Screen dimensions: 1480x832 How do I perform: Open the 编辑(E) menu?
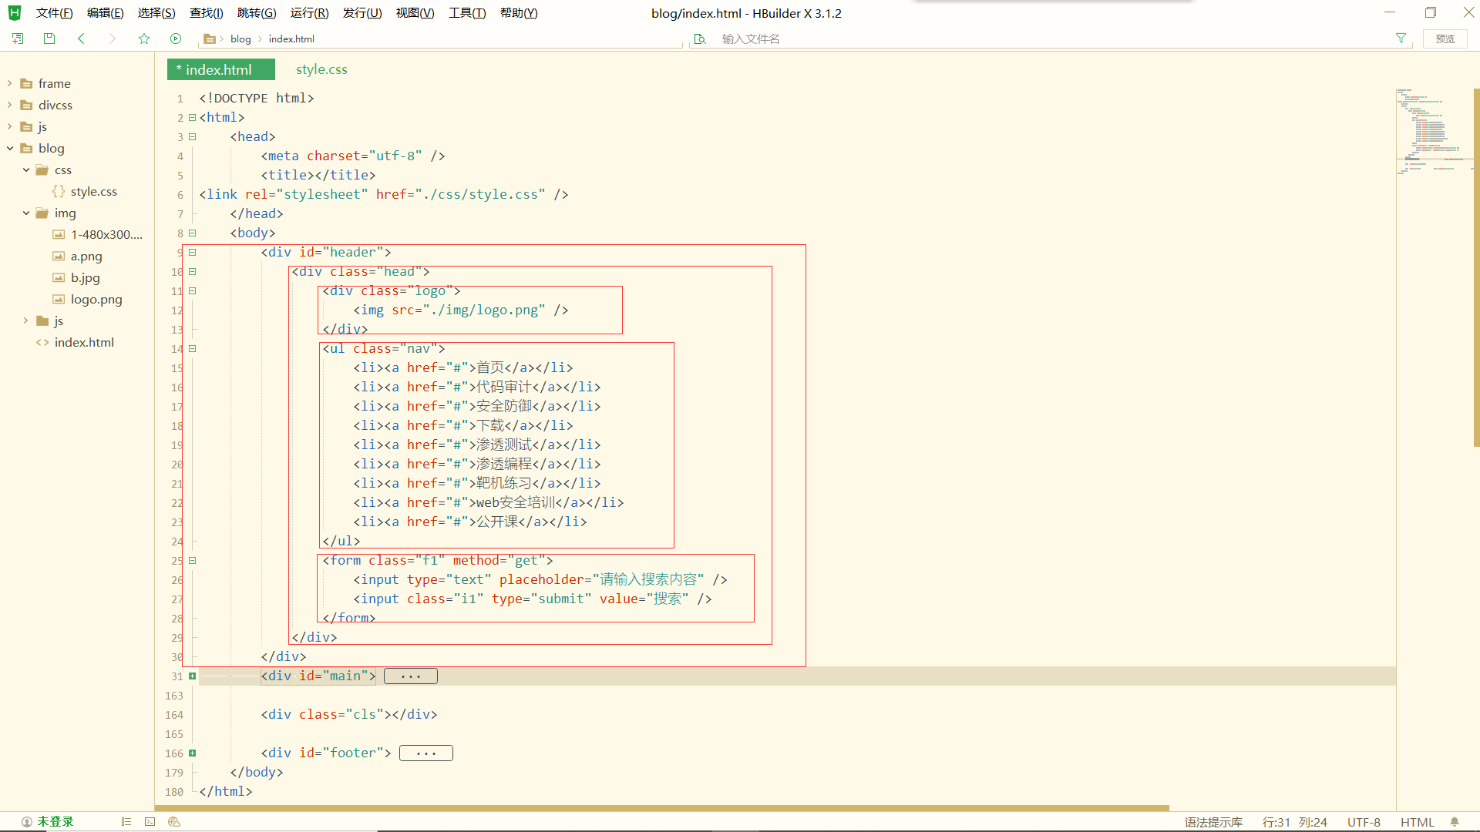(105, 13)
